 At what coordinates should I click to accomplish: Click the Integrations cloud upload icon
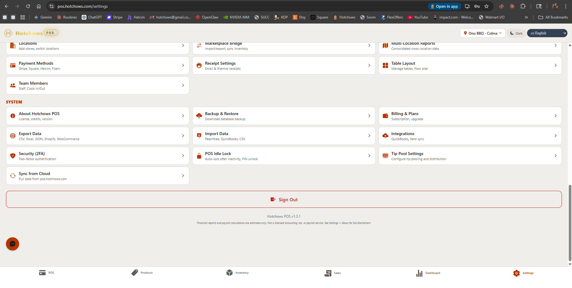click(385, 136)
